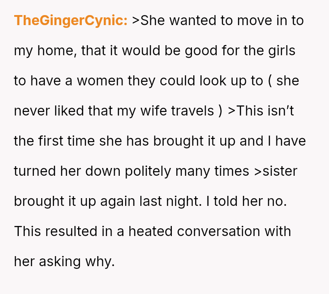Click the phrase "heated conversation with"
This screenshot has width=329, height=294.
(209, 231)
